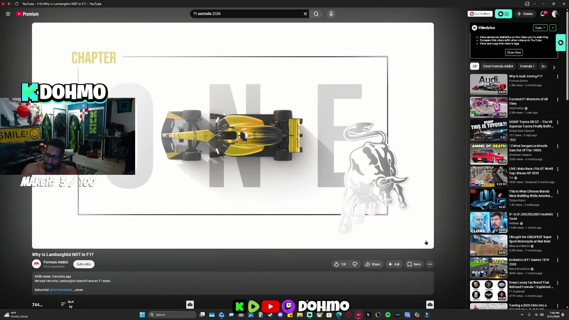
Task: Clear the search box text
Action: [x=305, y=14]
